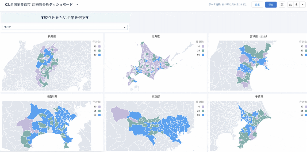Click the 10 legend swatch in 長野県 chart

(x=99, y=46)
